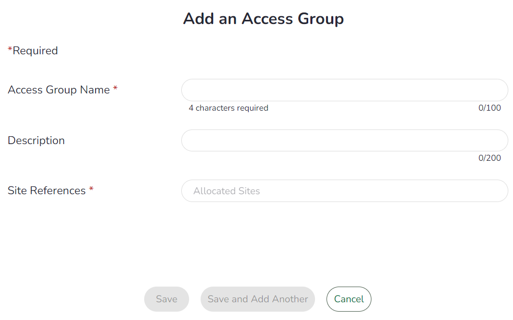Image resolution: width=513 pixels, height=320 pixels.
Task: Cancel adding the access group
Action: click(349, 299)
